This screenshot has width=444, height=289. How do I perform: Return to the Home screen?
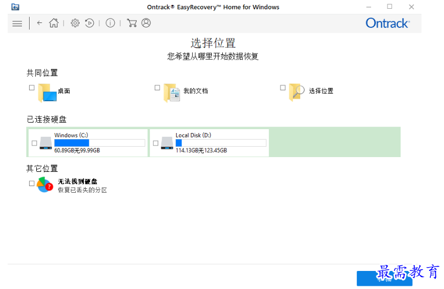[54, 23]
